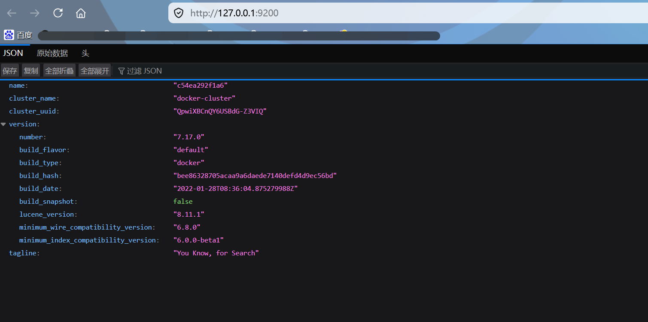Viewport: 648px width, 322px height.
Task: Click the build_hash value string
Action: click(x=255, y=176)
